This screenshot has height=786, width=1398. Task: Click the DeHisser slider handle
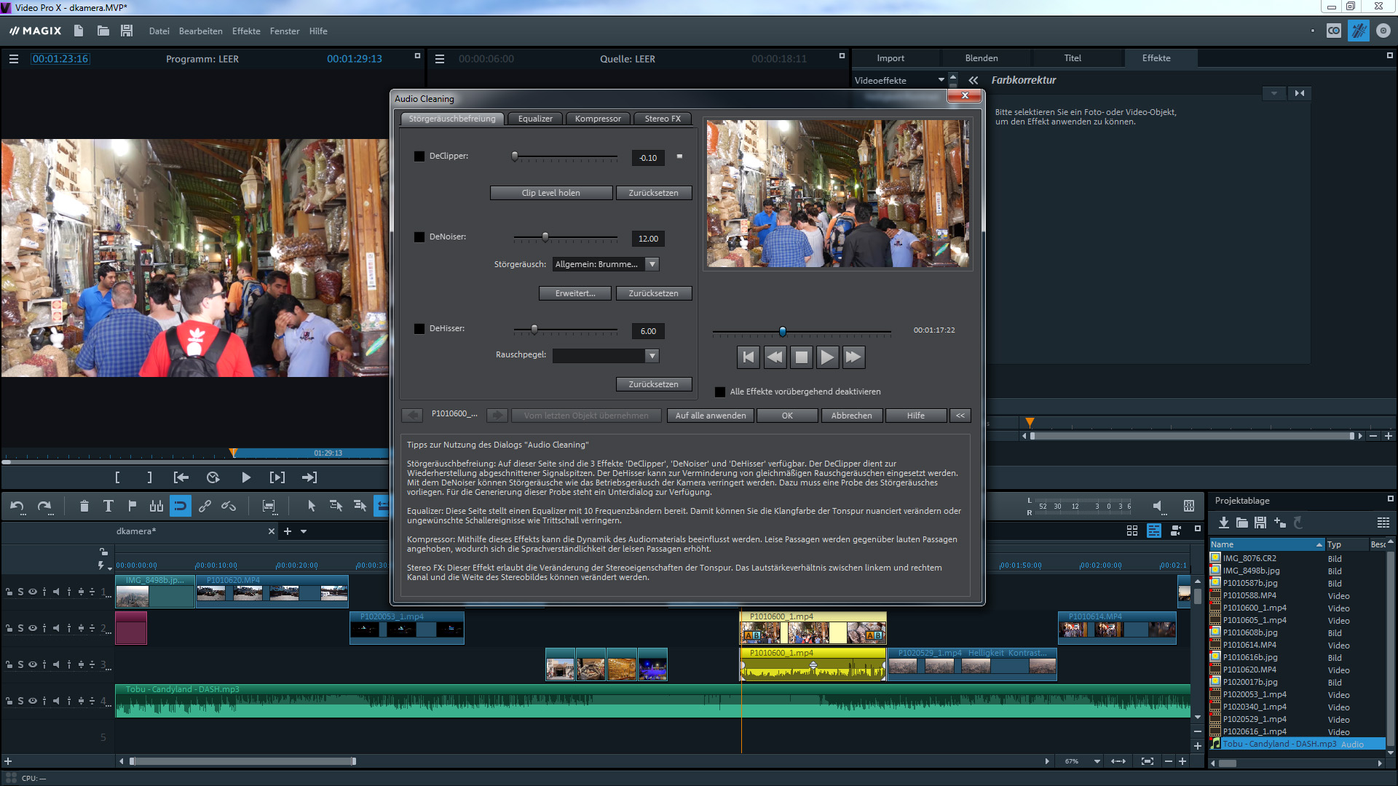[x=534, y=330]
